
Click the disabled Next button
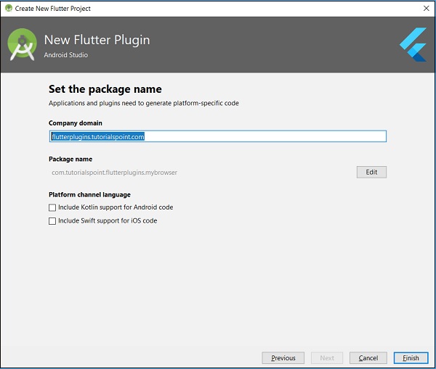327,358
